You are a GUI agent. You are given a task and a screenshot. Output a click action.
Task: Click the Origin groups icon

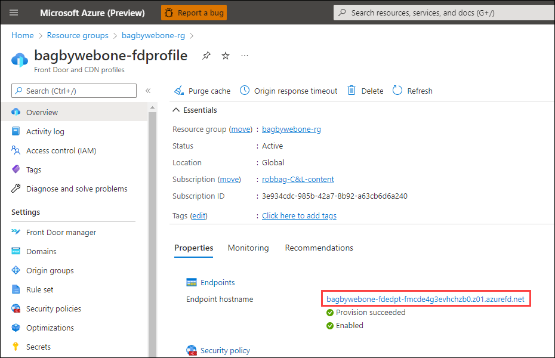tap(16, 270)
